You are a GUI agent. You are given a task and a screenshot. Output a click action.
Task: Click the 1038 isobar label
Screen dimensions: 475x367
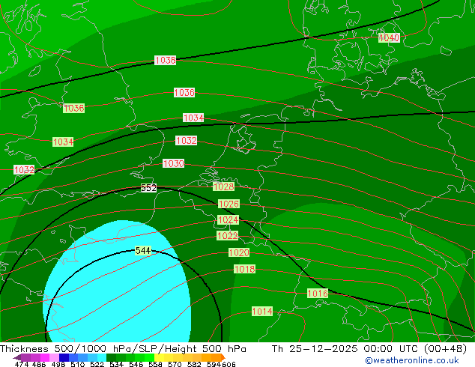165,60
